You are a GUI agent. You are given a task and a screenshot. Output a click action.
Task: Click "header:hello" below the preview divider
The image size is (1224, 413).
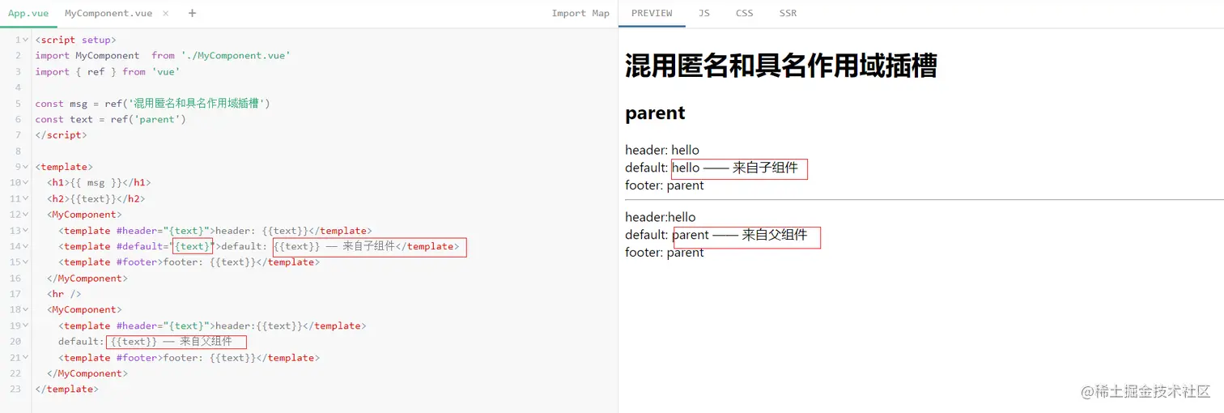(660, 217)
